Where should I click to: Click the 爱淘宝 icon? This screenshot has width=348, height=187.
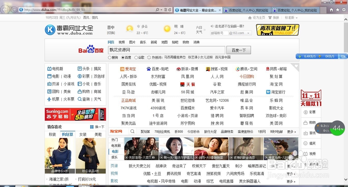pyautogui.click(x=122, y=69)
